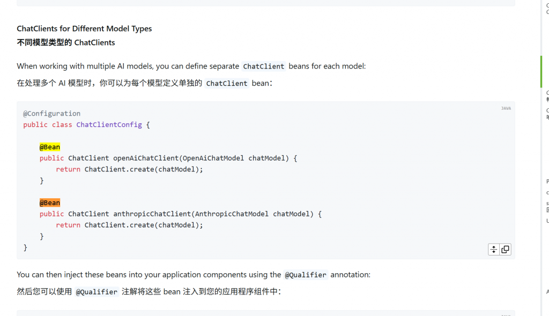The image size is (549, 316).
Task: Click inline ChatClient code in the Chinese sentence
Action: click(227, 83)
